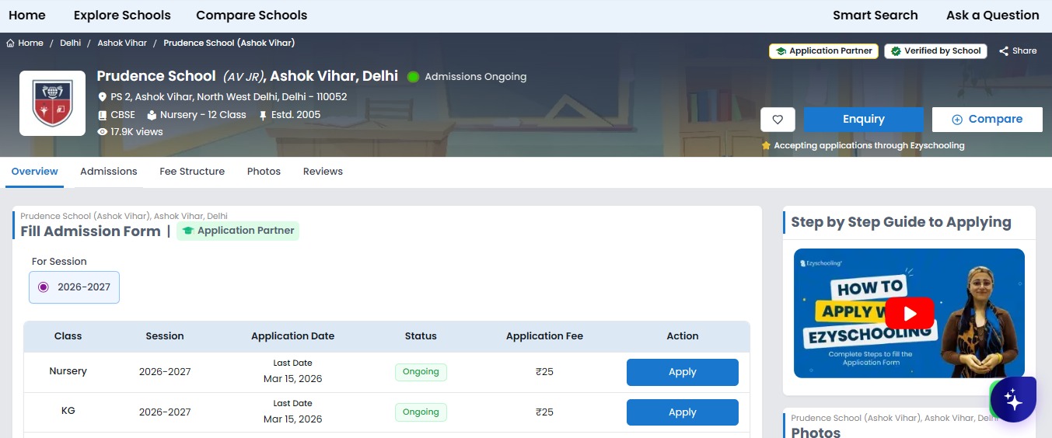Click Ongoing status in Nursery row
Image resolution: width=1052 pixels, height=438 pixels.
(x=421, y=372)
